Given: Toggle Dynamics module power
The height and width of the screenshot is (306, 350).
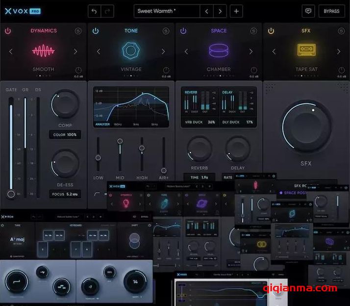Looking at the screenshot, I should (x=8, y=31).
